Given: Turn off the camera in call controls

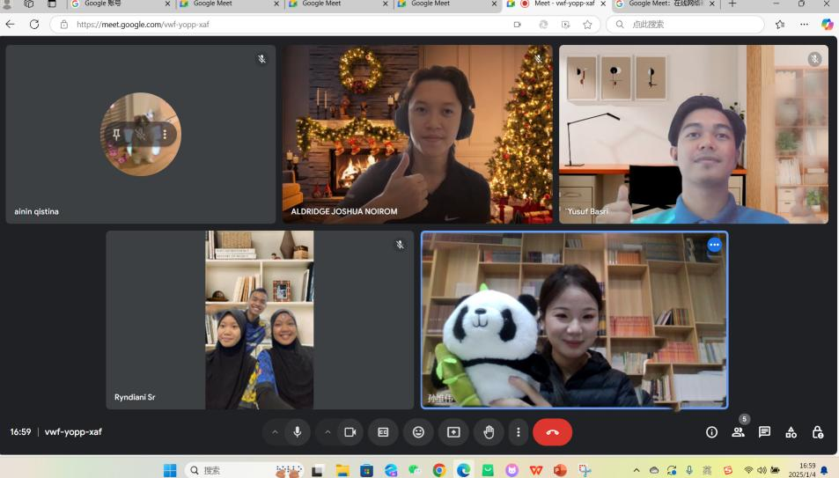Looking at the screenshot, I should point(350,432).
